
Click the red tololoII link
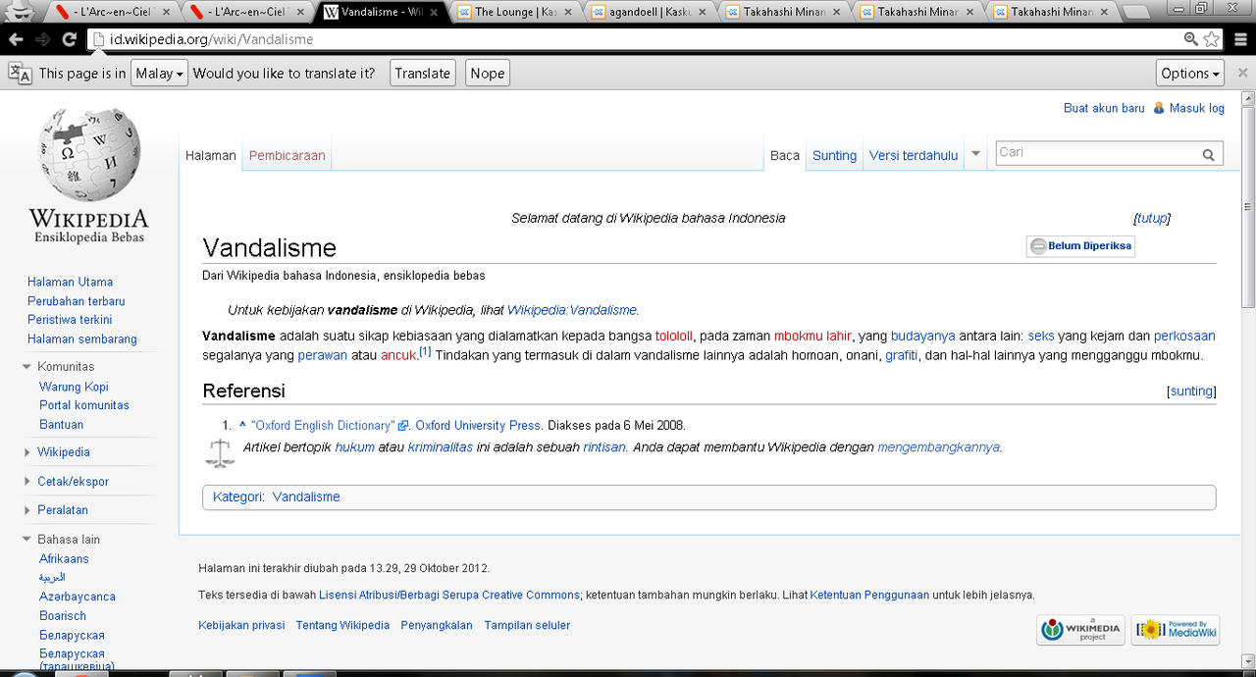675,336
